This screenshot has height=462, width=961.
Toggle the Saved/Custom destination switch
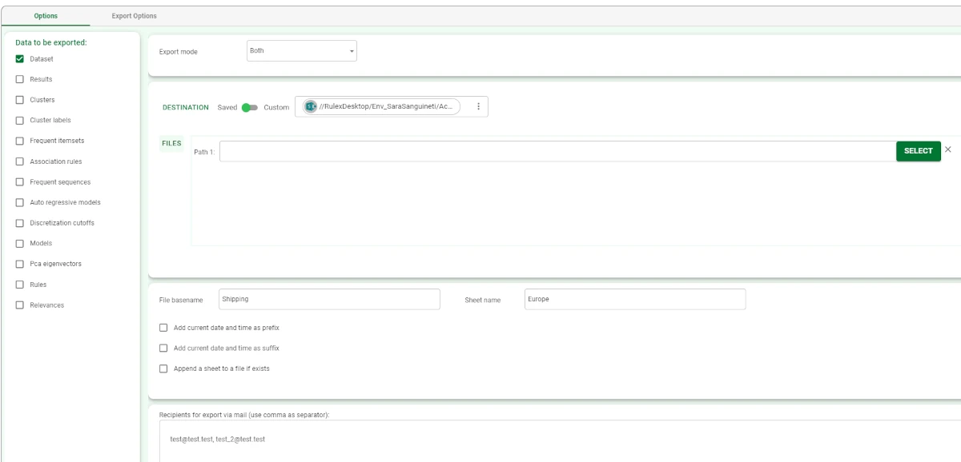250,107
